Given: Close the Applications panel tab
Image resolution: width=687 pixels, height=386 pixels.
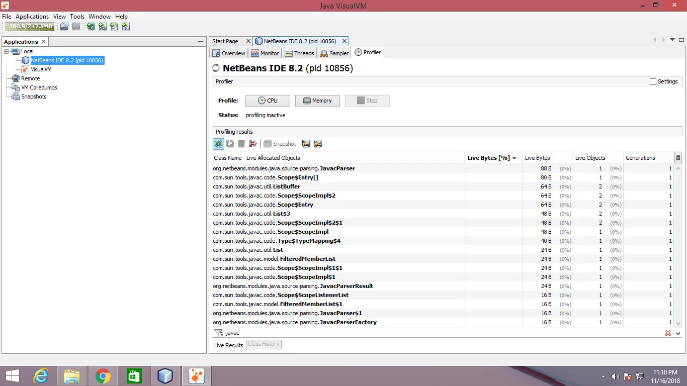Looking at the screenshot, I should click(44, 42).
